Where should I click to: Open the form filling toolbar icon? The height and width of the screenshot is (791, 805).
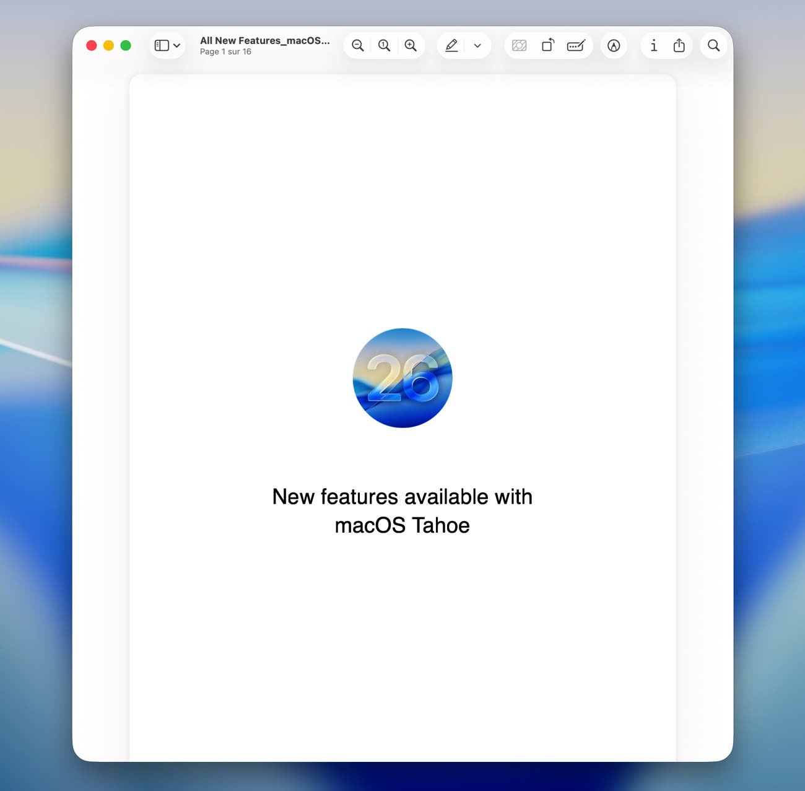576,46
